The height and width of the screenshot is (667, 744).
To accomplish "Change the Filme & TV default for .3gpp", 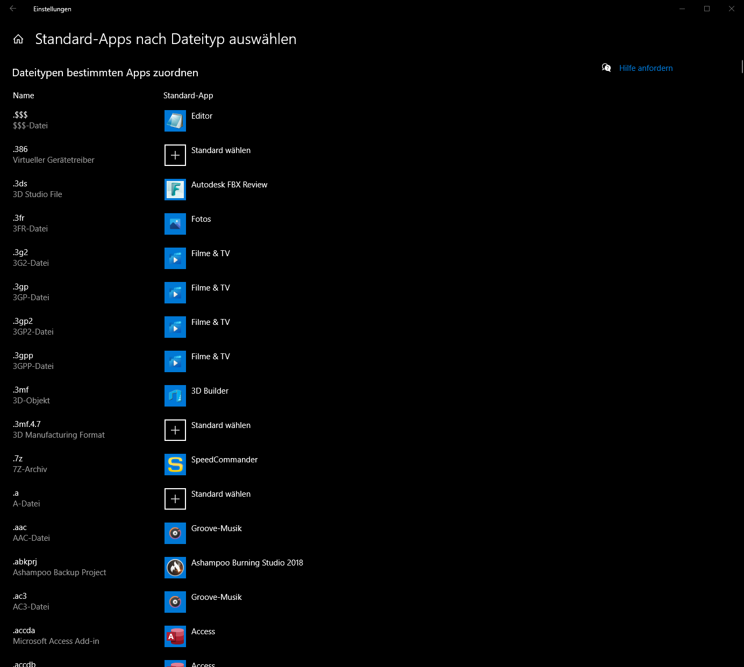I will [175, 361].
